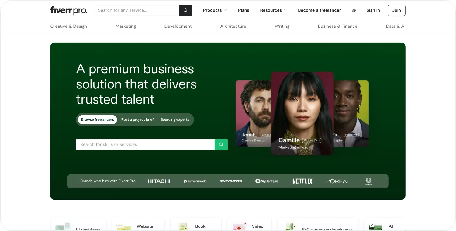
Task: Click the MyHeritage brand logo
Action: 267,181
